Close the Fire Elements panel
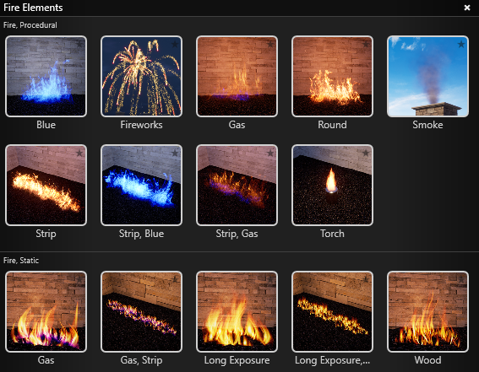479x372 pixels. tap(467, 8)
